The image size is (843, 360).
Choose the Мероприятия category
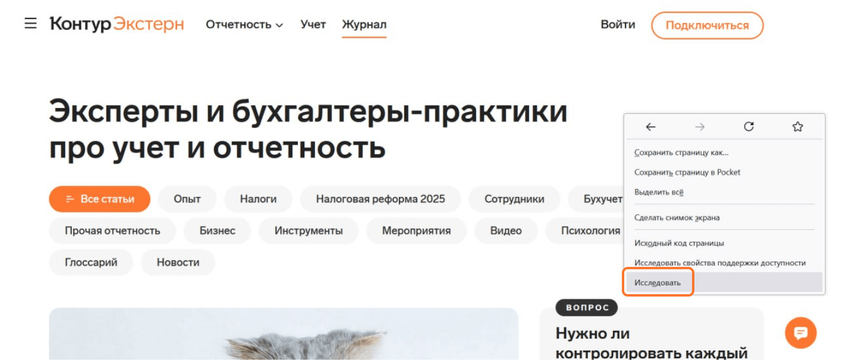pyautogui.click(x=416, y=231)
